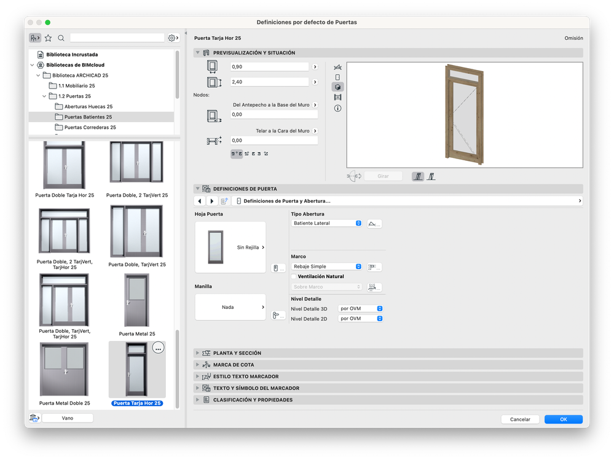Viewport: 614px width, 460px height.
Task: Open favorites with the star icon
Action: (48, 38)
